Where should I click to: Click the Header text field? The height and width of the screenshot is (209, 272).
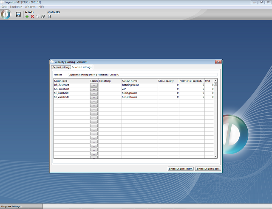coord(143,75)
